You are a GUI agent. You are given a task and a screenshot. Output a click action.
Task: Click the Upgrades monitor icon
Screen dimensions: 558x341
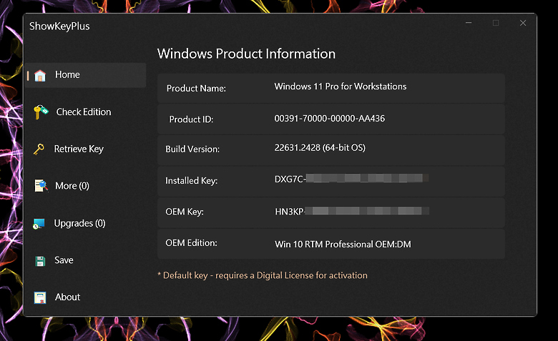click(x=39, y=224)
